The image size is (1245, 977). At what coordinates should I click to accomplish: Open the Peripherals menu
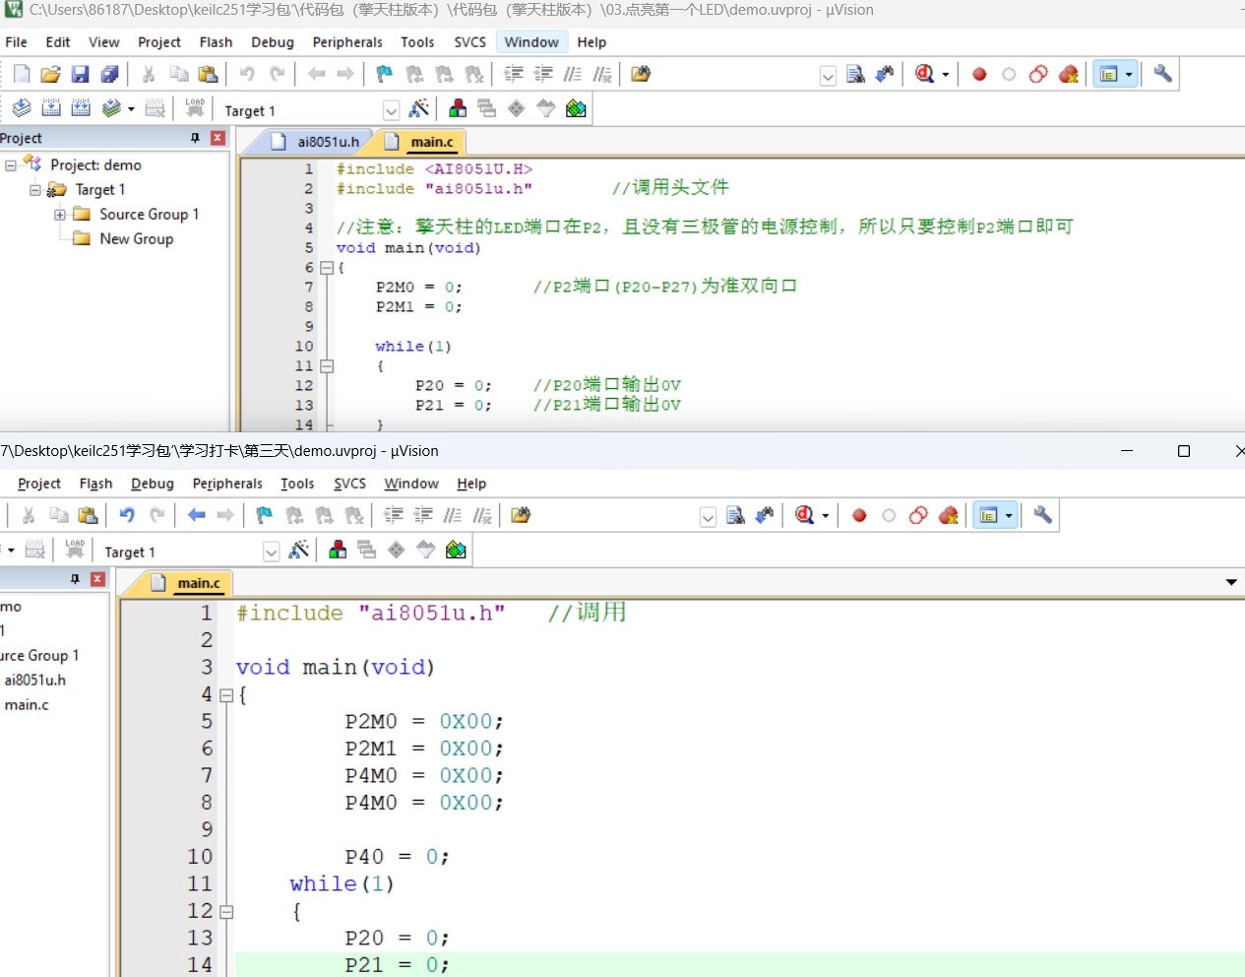coord(346,41)
